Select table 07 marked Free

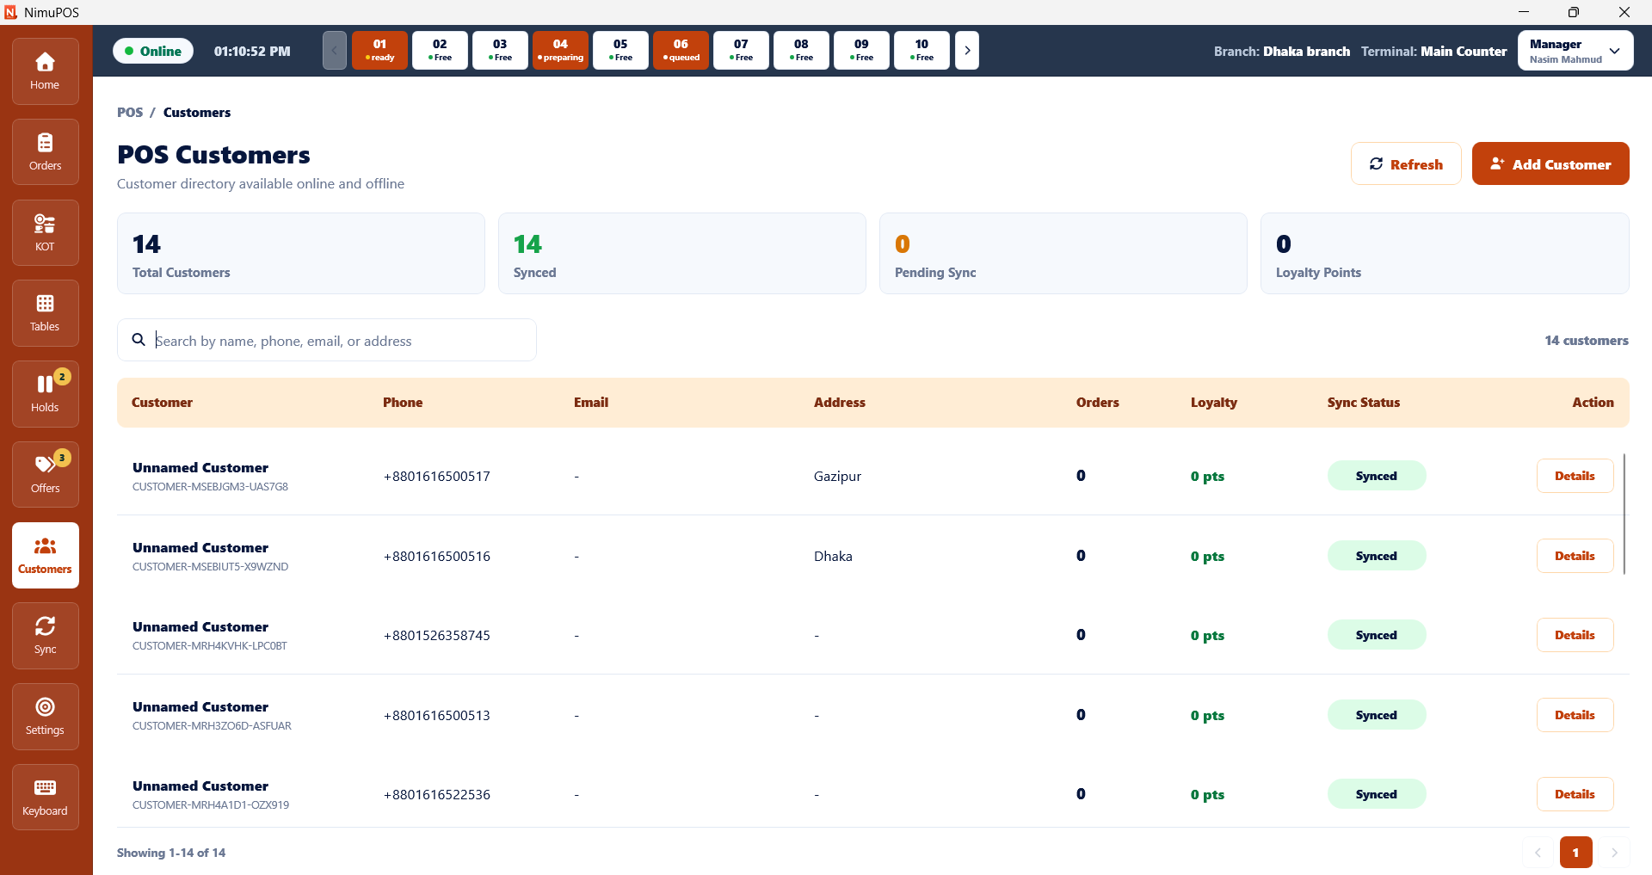[x=741, y=50]
